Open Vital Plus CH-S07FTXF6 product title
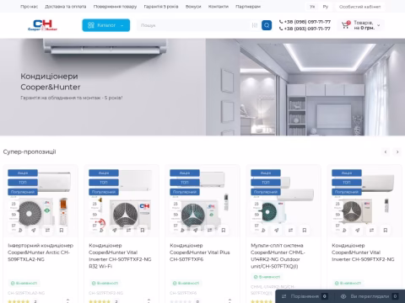Viewport: 405px width, 303px height. [200, 252]
